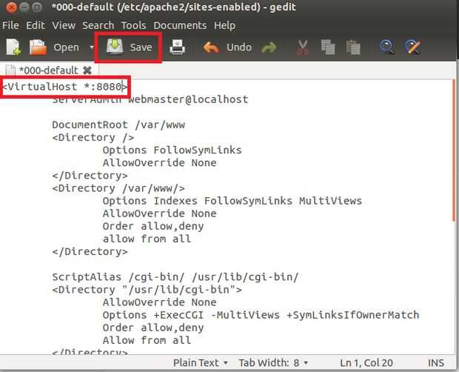
Task: Click the ScriptAlias /cgi-bin/ line
Action: (175, 277)
